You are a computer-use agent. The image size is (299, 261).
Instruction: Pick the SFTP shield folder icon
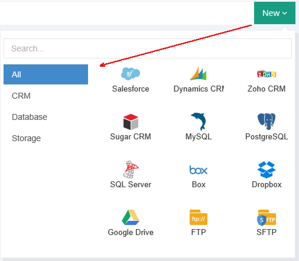266,218
